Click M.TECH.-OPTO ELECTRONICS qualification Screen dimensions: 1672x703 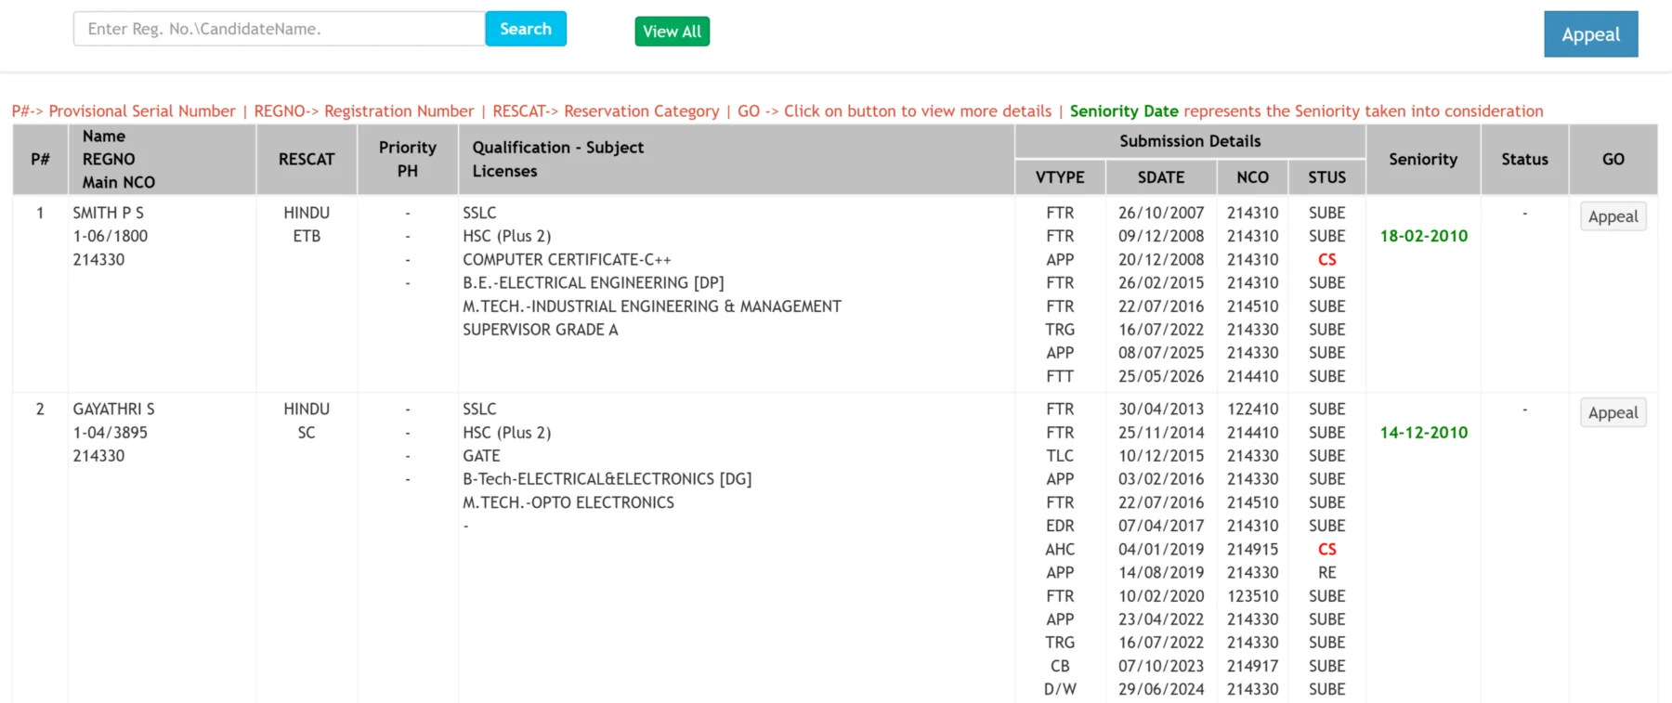pos(568,502)
